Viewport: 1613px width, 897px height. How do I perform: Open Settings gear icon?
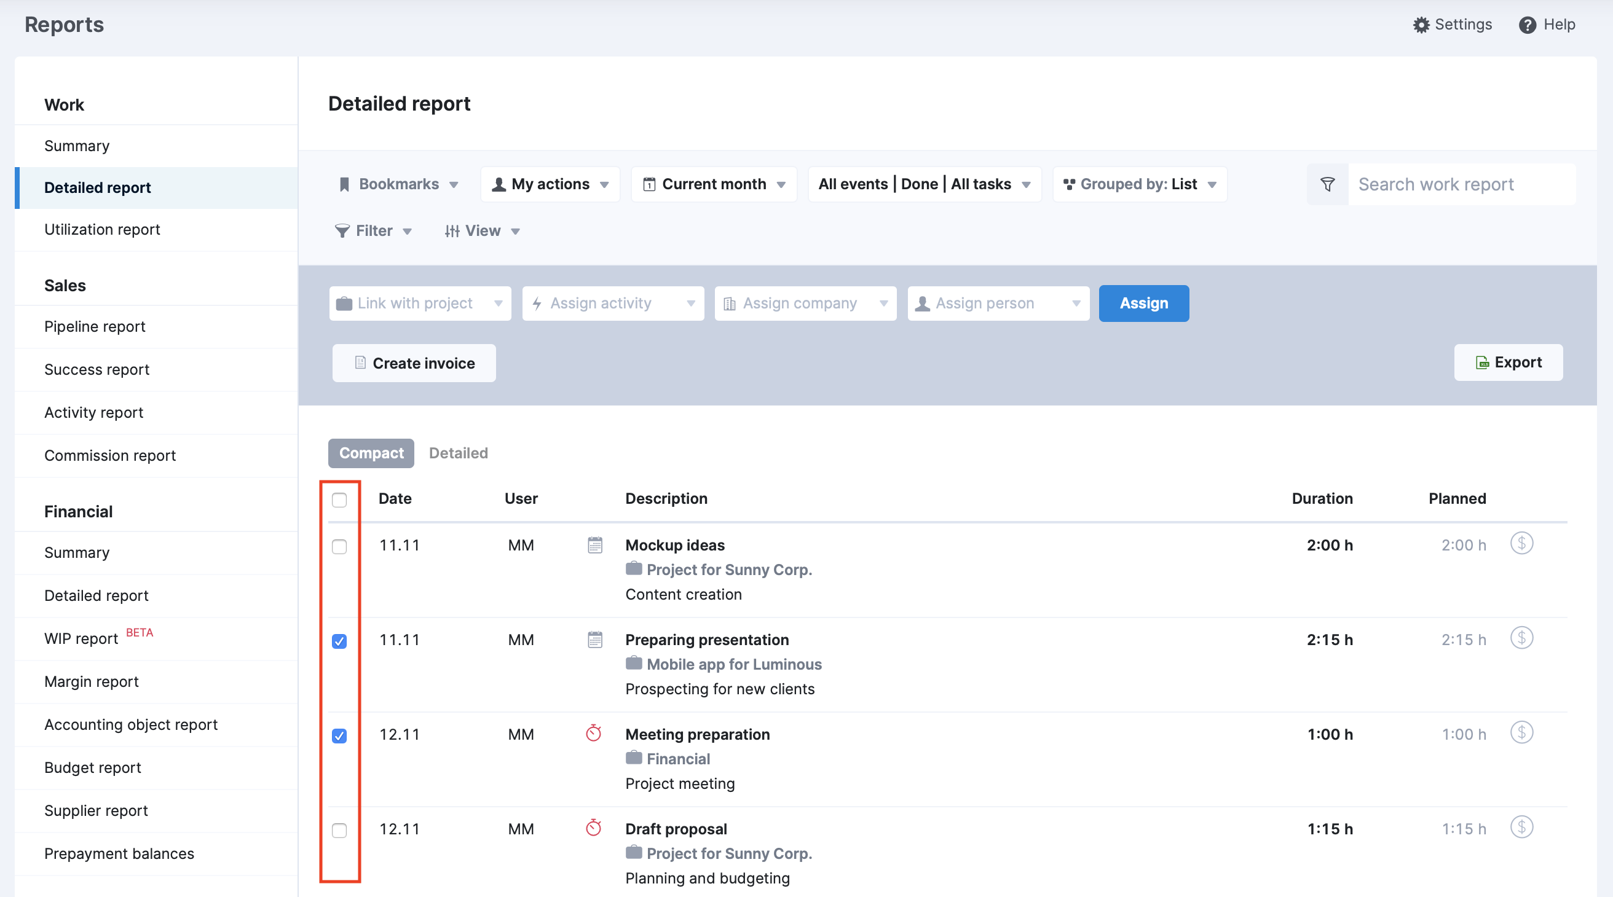pyautogui.click(x=1421, y=25)
